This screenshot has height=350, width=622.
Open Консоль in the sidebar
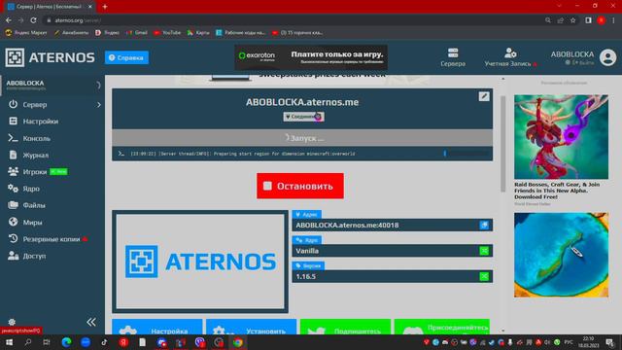click(x=37, y=138)
